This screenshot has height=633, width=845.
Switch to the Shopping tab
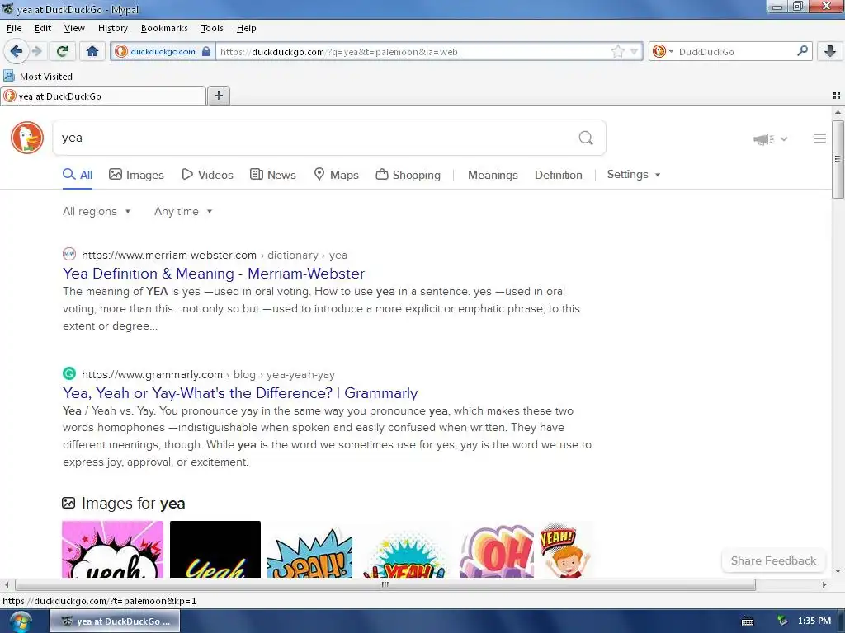408,175
